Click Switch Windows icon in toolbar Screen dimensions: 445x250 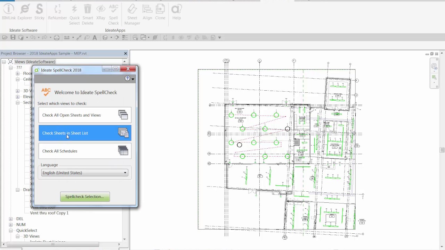pos(143,37)
